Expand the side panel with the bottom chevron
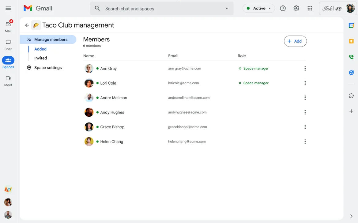 click(x=351, y=216)
